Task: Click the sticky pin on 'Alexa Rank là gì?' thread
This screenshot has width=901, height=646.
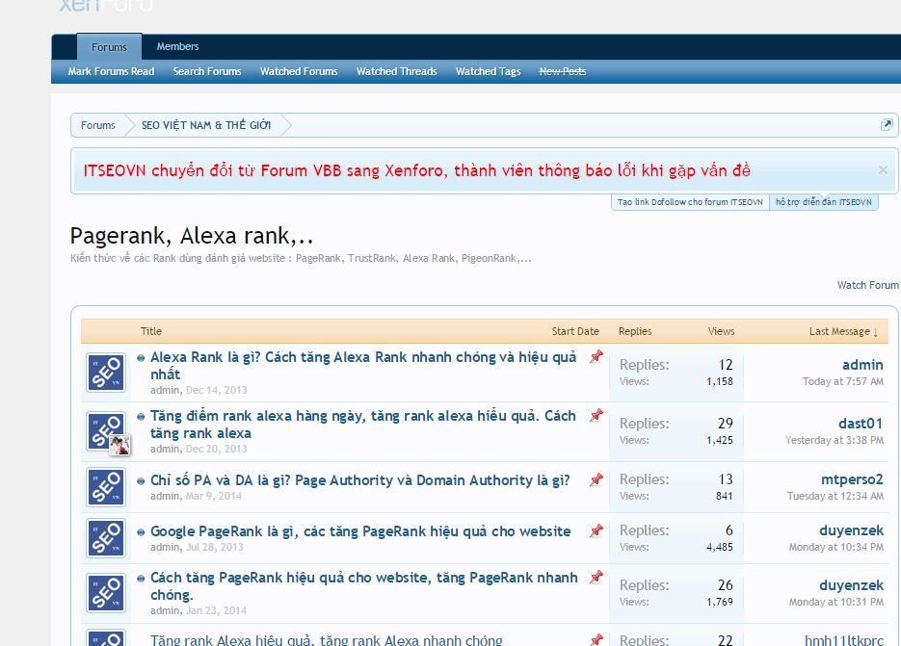Action: (x=596, y=356)
